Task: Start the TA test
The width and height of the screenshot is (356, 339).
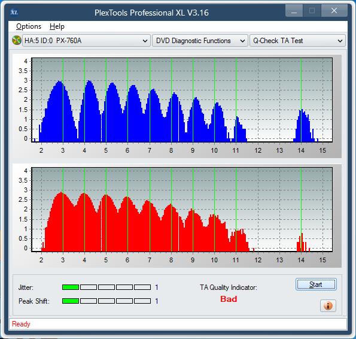Action: coord(316,284)
